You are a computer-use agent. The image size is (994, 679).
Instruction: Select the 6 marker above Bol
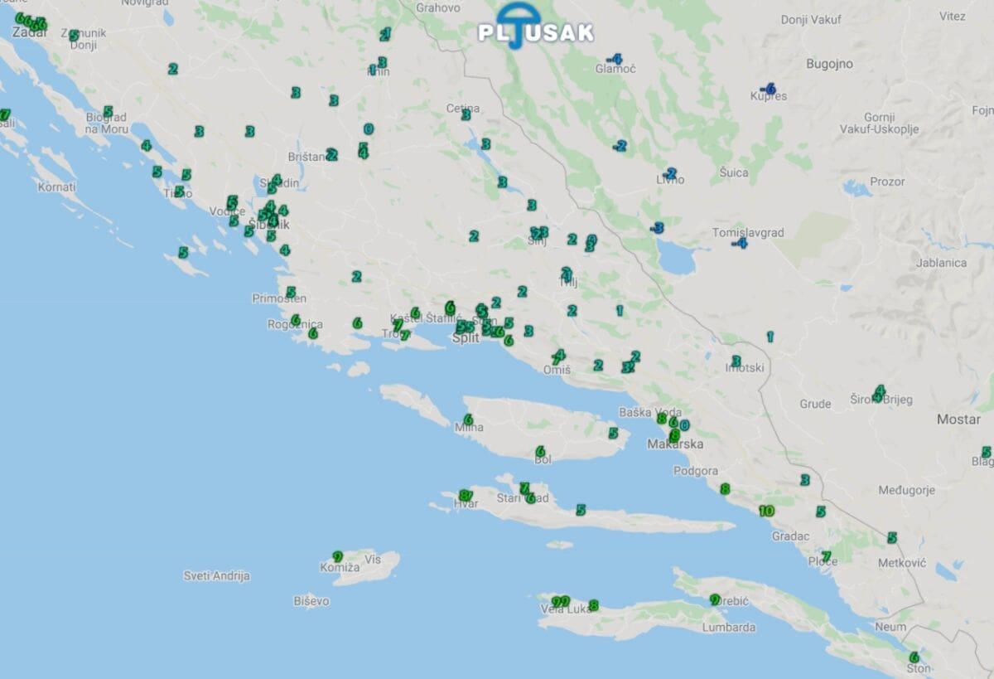click(x=540, y=451)
